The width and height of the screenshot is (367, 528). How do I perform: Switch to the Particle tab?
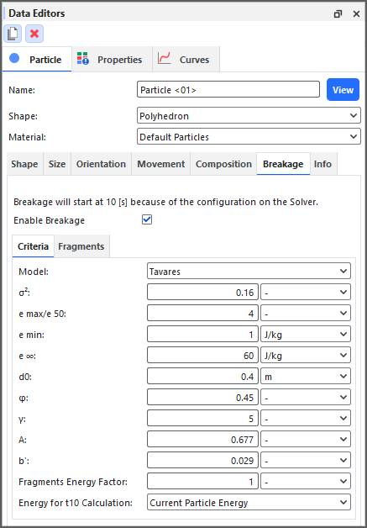click(x=37, y=59)
